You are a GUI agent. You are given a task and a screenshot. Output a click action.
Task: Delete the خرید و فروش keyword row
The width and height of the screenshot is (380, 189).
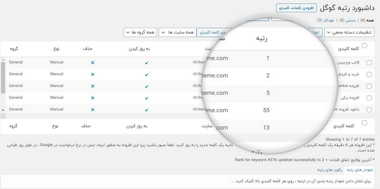[x=92, y=74]
